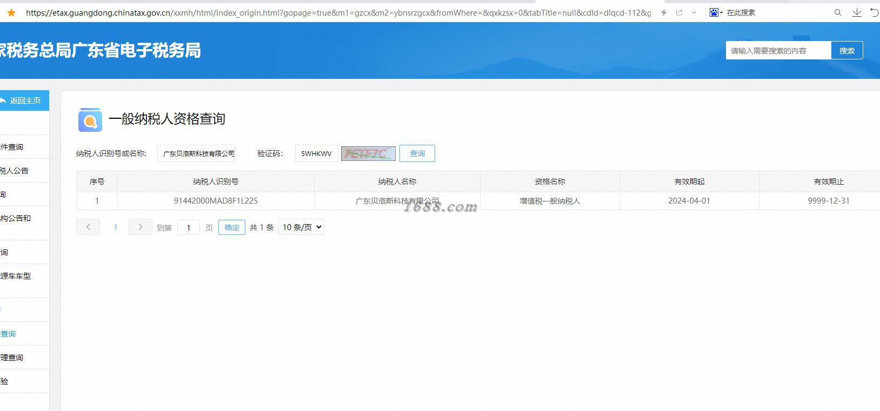The image size is (880, 411).
Task: Click previous page arrow in pagination
Action: pos(88,227)
